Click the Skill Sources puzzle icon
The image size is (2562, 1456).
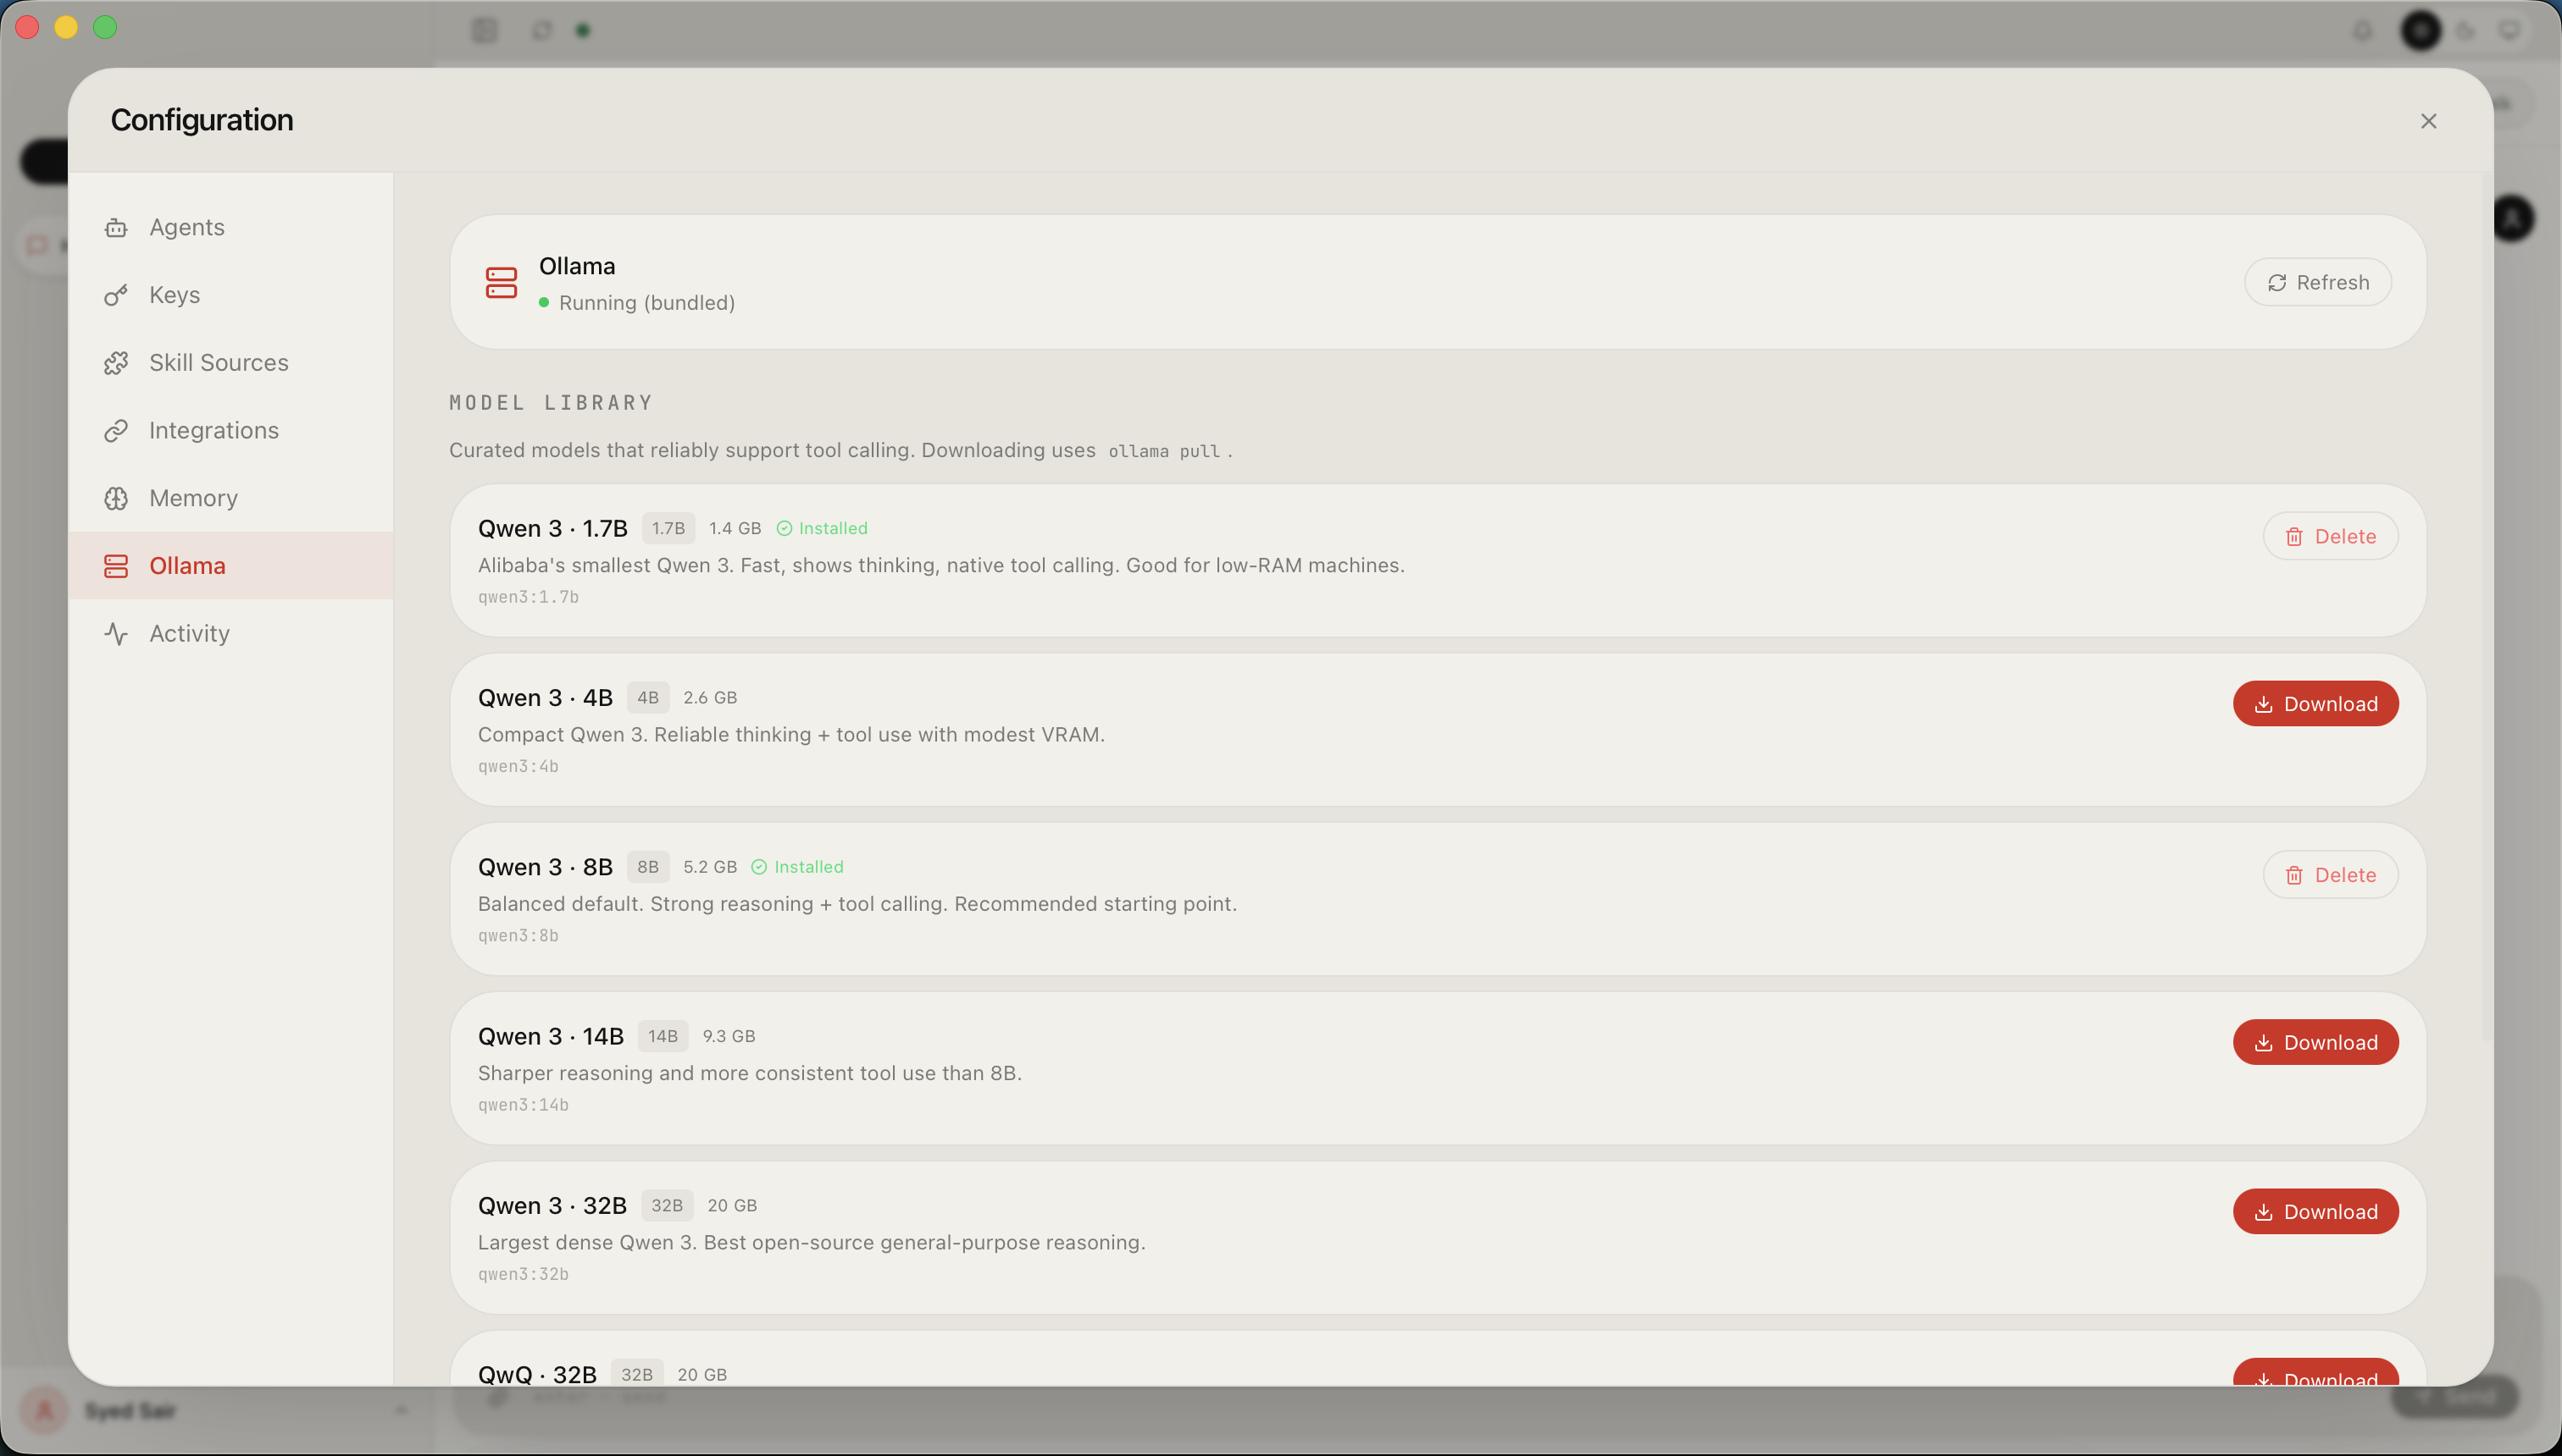pyautogui.click(x=116, y=363)
